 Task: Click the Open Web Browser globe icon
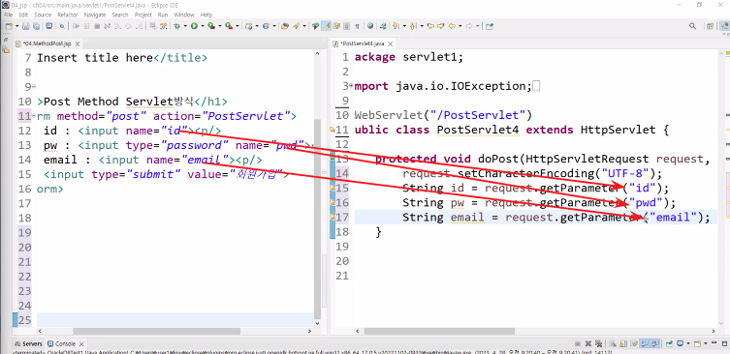tap(370, 26)
